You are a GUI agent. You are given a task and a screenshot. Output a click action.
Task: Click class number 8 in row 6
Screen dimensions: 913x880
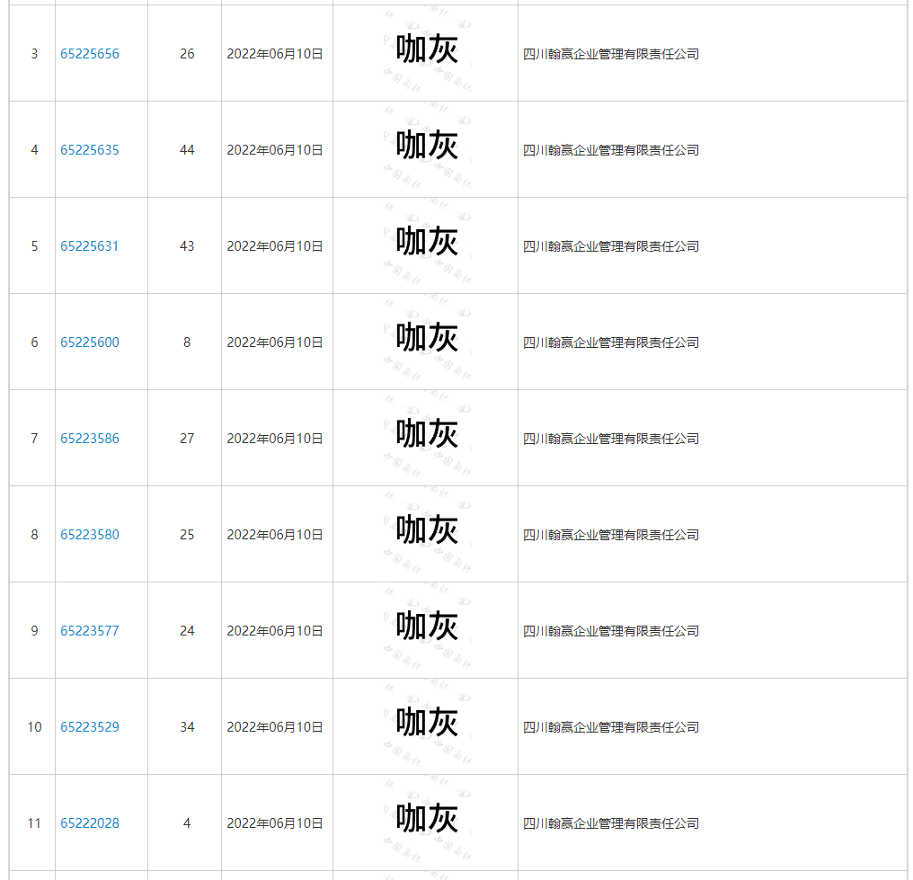[x=187, y=342]
